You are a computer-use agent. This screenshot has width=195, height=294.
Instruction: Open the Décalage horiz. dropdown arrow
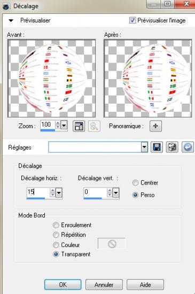tap(59, 192)
